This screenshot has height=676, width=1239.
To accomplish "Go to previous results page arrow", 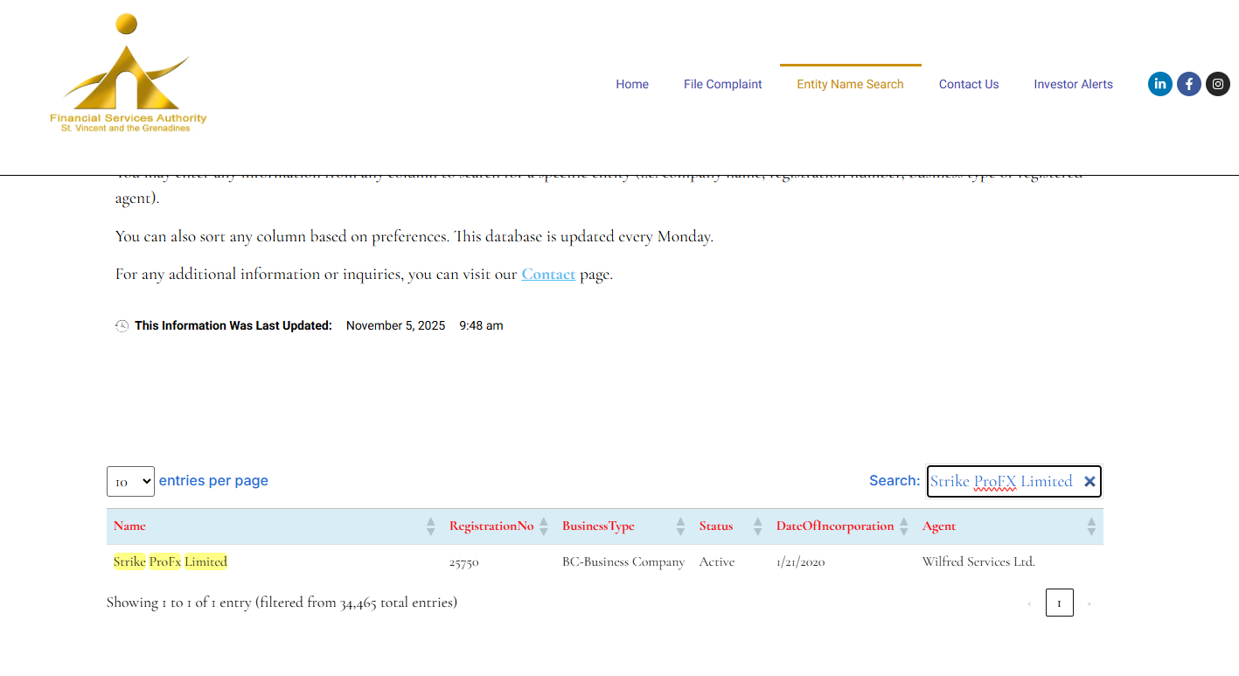I will pos(1029,603).
